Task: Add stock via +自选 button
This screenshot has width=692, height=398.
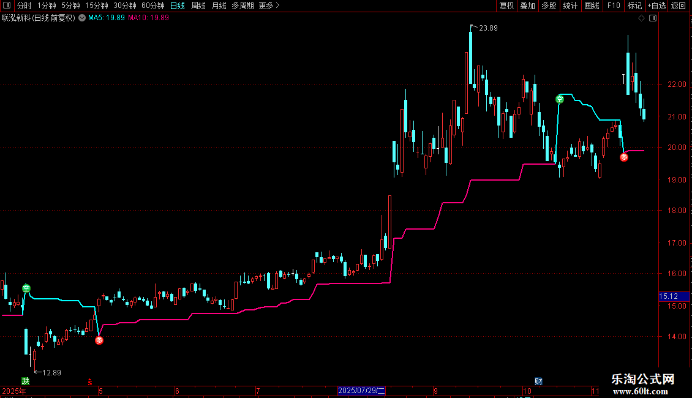Action: (656, 6)
